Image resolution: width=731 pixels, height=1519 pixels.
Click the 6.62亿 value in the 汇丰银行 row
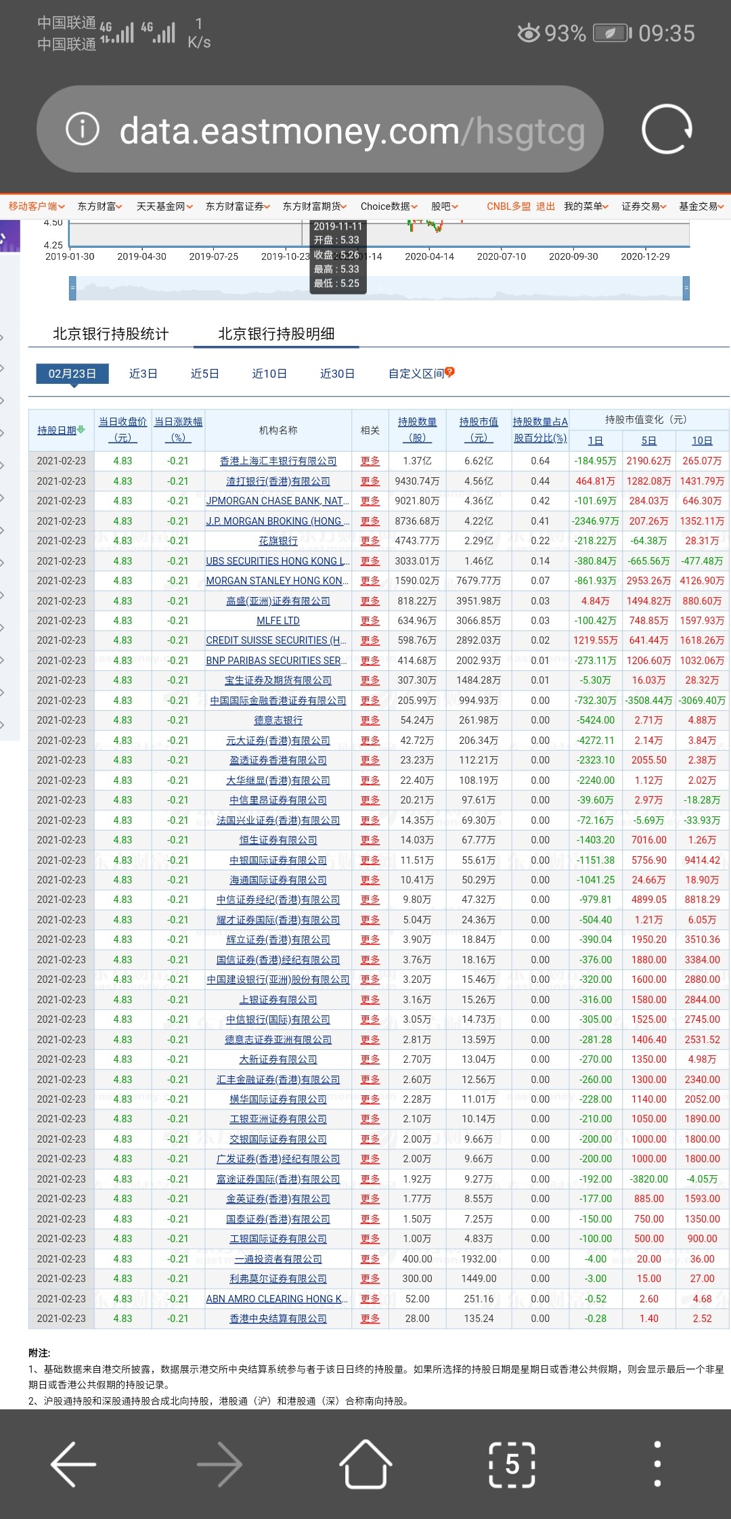479,461
